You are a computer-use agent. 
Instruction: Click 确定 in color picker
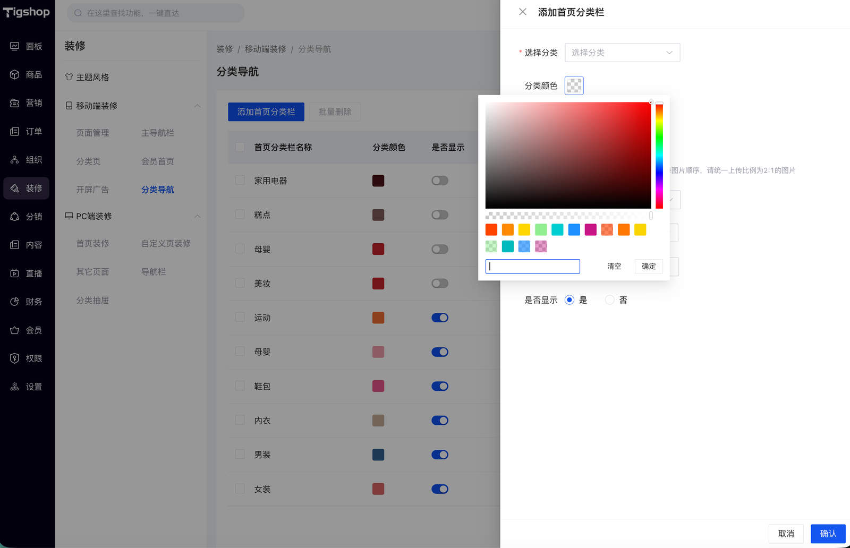click(649, 267)
